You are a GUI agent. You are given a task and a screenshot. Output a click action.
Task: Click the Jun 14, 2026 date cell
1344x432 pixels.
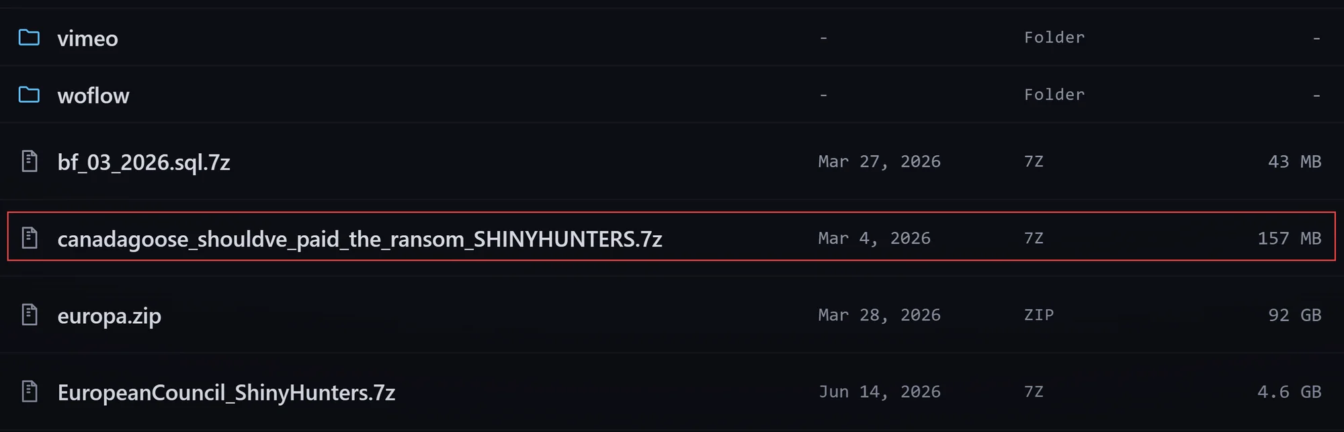coord(880,392)
